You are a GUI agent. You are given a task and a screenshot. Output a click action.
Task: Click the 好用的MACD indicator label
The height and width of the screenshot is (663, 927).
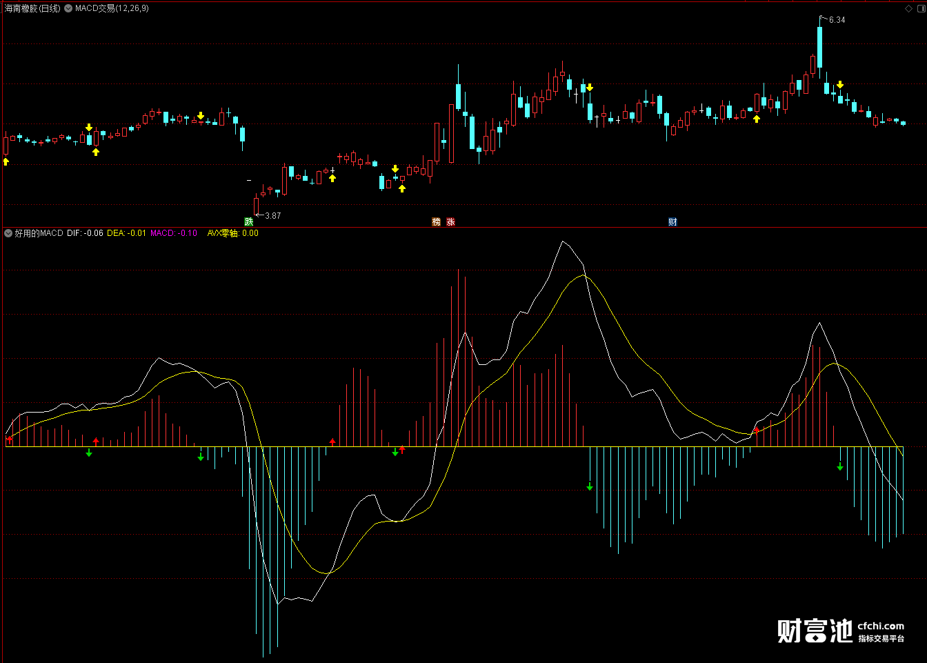(x=39, y=233)
